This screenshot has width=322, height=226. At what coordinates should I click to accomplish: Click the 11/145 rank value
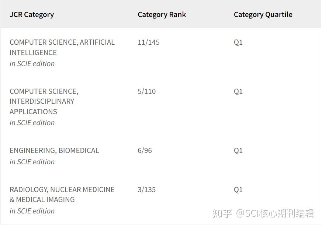(149, 42)
